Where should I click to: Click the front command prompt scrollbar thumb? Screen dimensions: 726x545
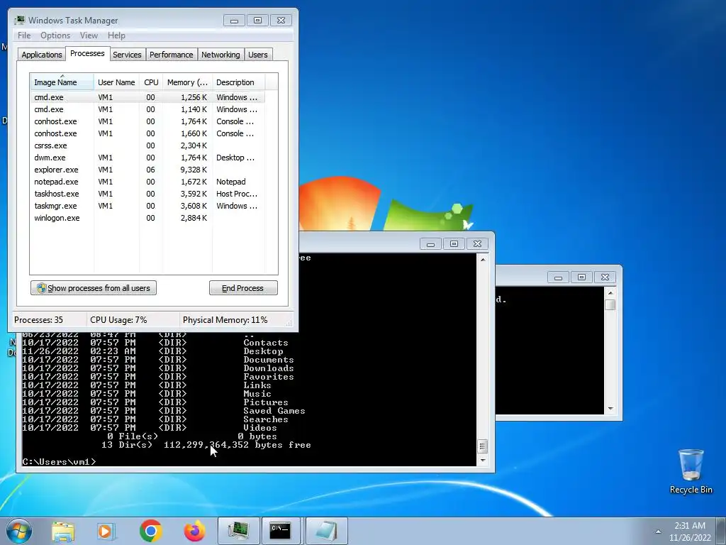(x=483, y=446)
